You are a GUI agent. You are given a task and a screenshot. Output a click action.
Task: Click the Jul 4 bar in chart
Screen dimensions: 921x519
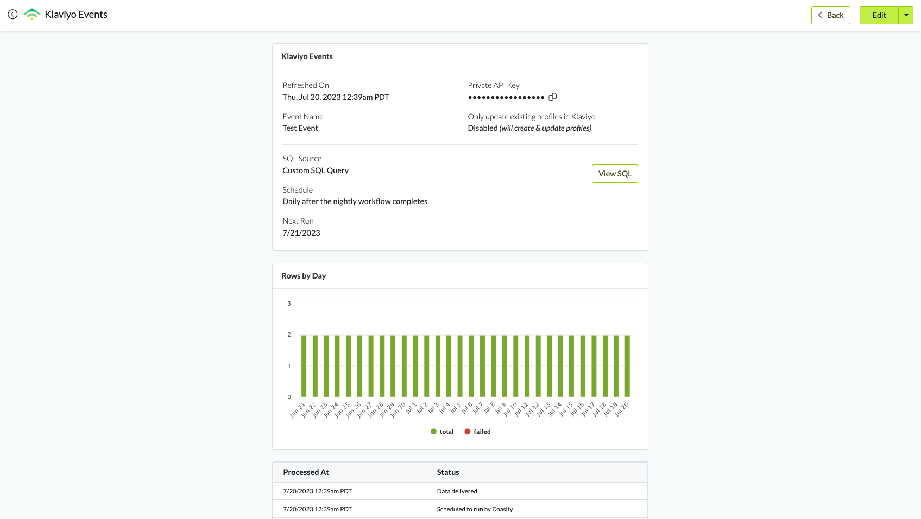pyautogui.click(x=449, y=366)
